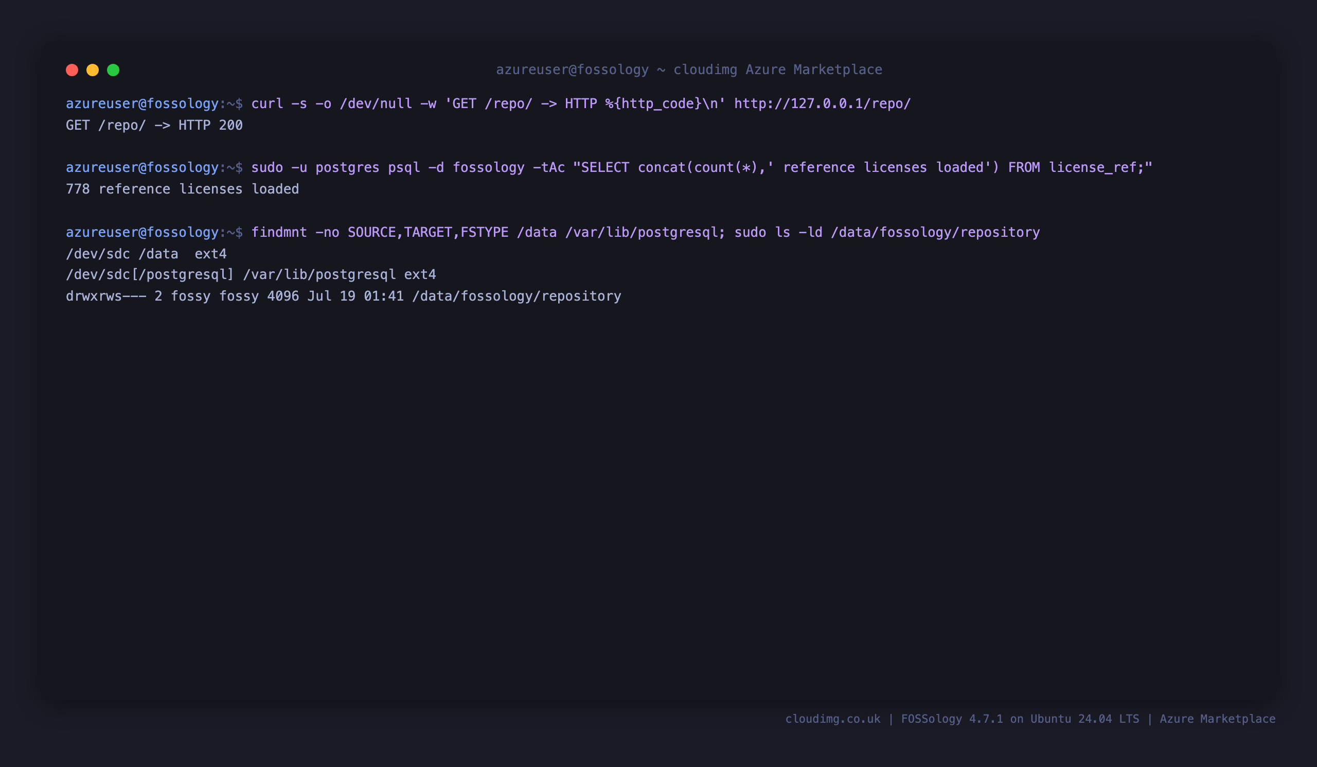Click the '/dev/sdc[/postgresql] /var/lib/postgresql ext4' line
Image resolution: width=1317 pixels, height=767 pixels.
pos(251,275)
